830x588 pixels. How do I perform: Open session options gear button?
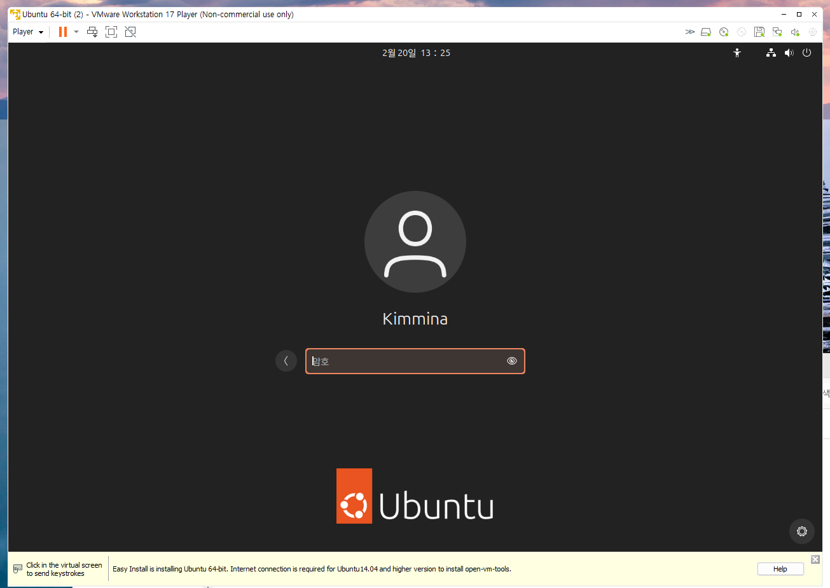[802, 531]
